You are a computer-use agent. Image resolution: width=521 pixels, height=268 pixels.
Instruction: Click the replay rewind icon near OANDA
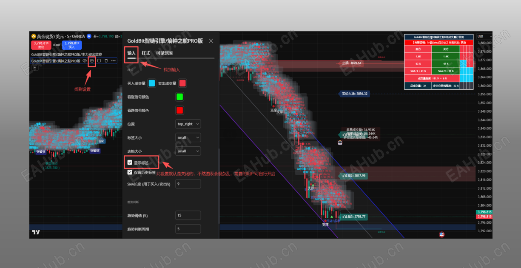(x=89, y=36)
